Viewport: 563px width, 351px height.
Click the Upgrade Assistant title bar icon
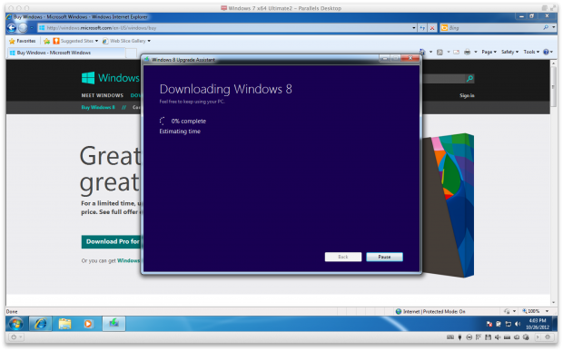point(146,59)
